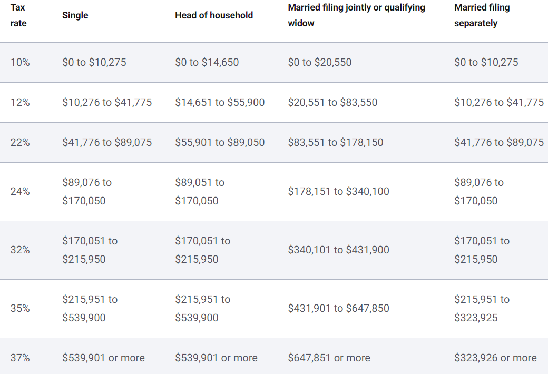The image size is (548, 374).
Task: Click the 12% tax rate cell
Action: click(20, 102)
